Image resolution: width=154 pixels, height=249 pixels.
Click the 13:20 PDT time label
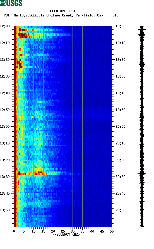tap(5, 160)
